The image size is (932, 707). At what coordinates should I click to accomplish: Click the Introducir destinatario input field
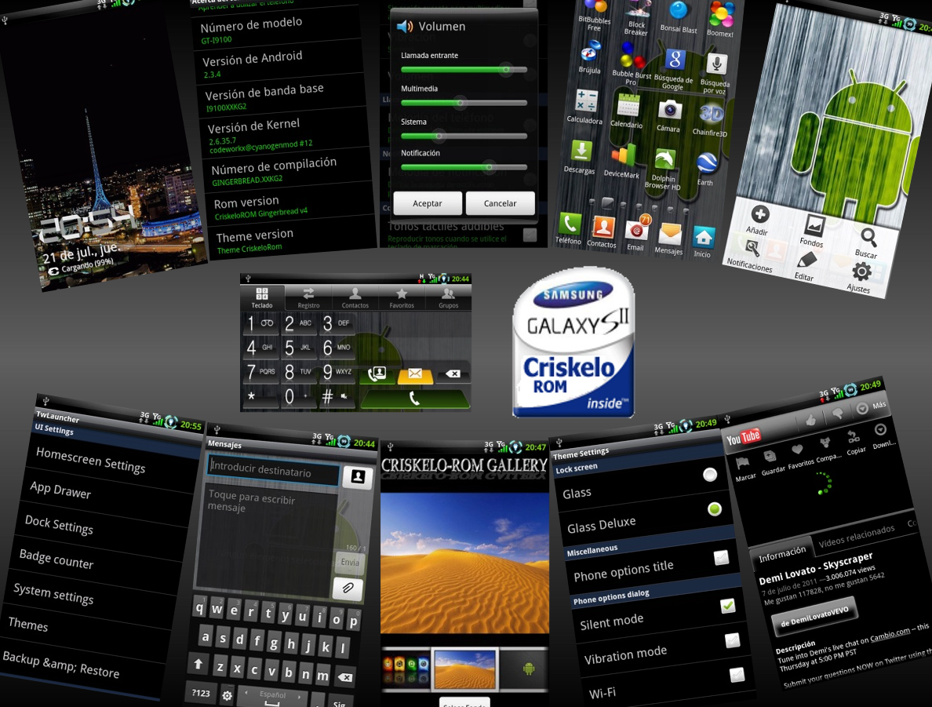273,472
